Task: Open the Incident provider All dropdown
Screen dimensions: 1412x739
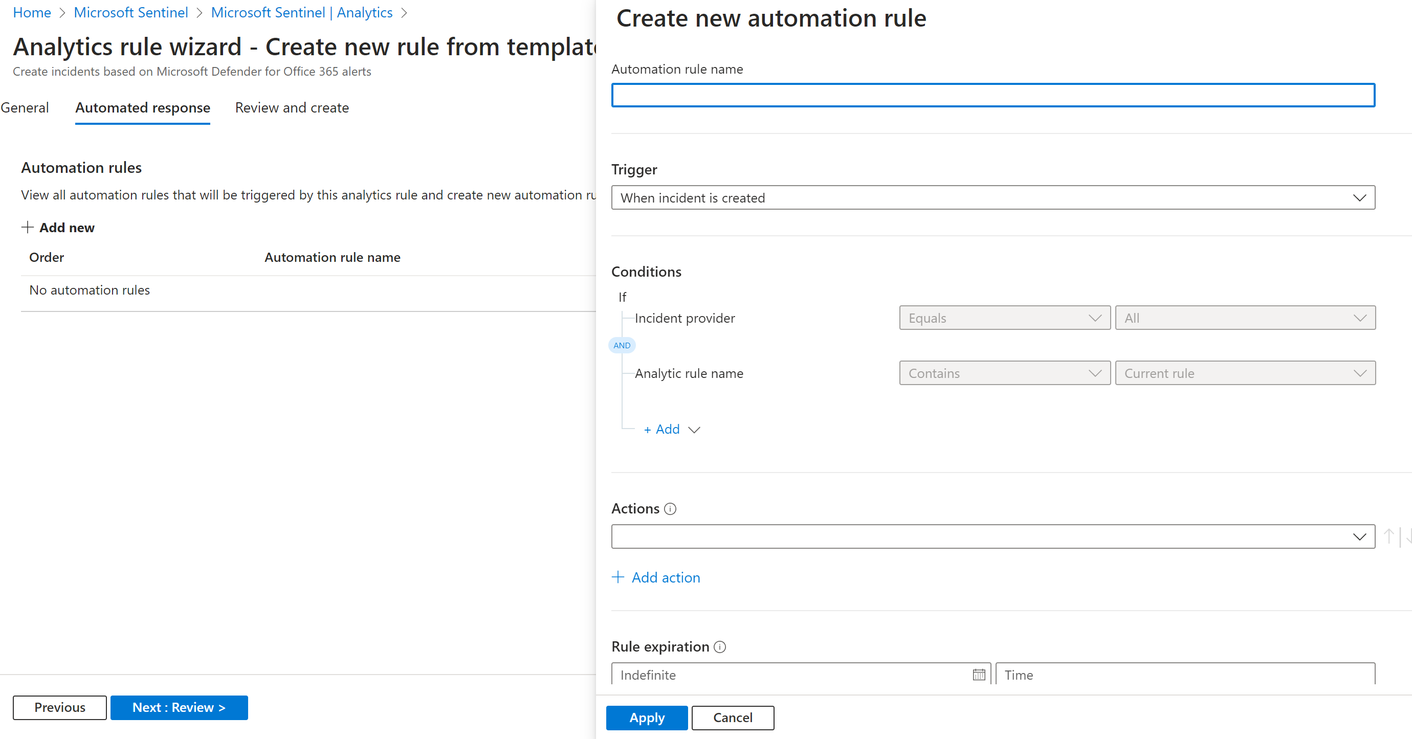Action: [x=1245, y=318]
